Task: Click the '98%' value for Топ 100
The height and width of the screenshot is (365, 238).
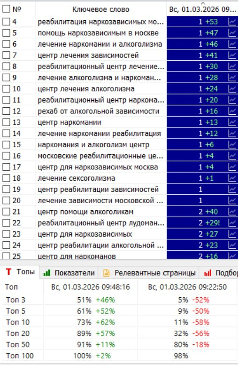Action: [181, 356]
